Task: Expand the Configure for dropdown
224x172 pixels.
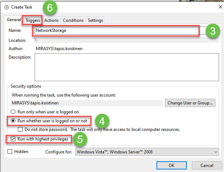Action: click(x=147, y=152)
